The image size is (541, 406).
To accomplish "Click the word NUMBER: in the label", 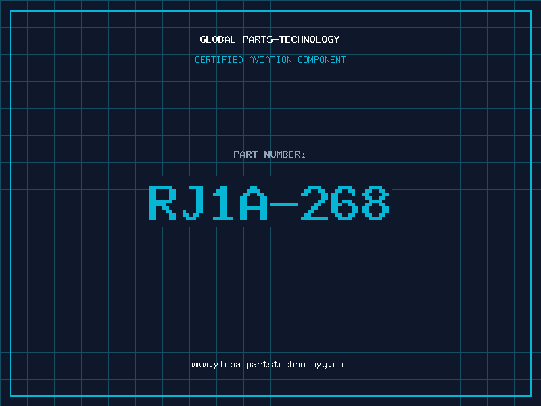I will [285, 154].
